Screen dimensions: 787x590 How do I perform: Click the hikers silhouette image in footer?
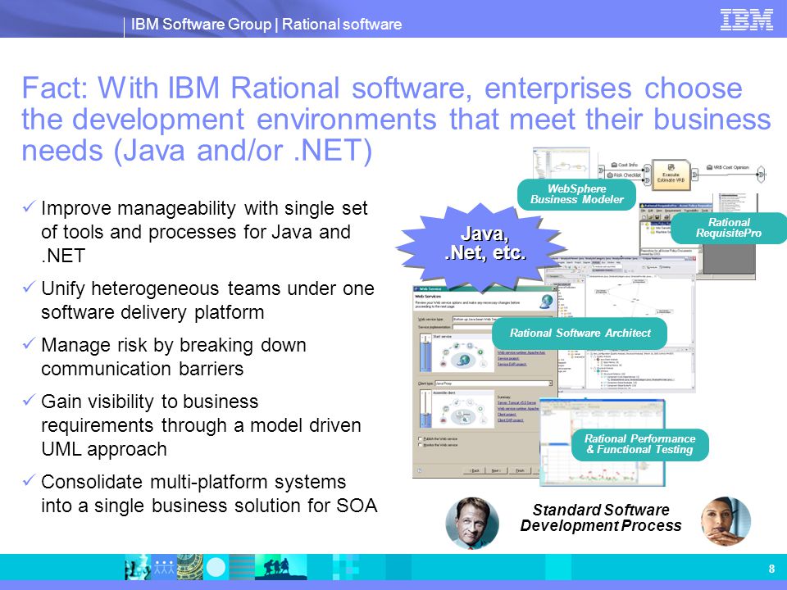pos(280,567)
